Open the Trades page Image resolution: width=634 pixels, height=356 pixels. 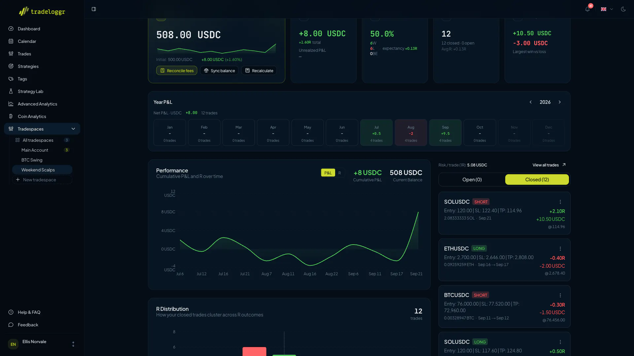pyautogui.click(x=42, y=54)
